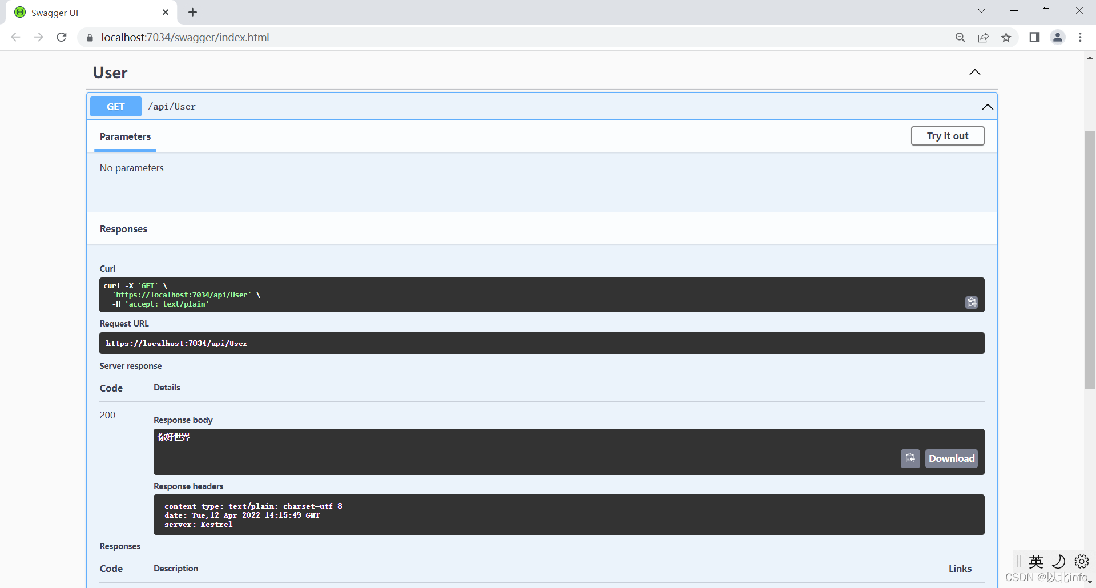The image size is (1096, 588).
Task: Download the response body
Action: pyautogui.click(x=952, y=458)
